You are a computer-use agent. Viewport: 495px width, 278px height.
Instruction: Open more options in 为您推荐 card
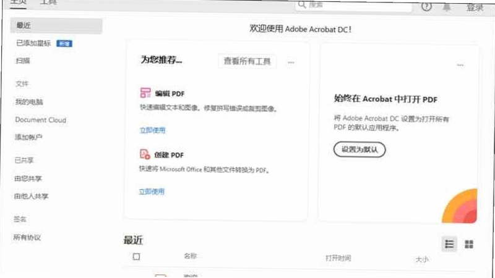click(291, 62)
